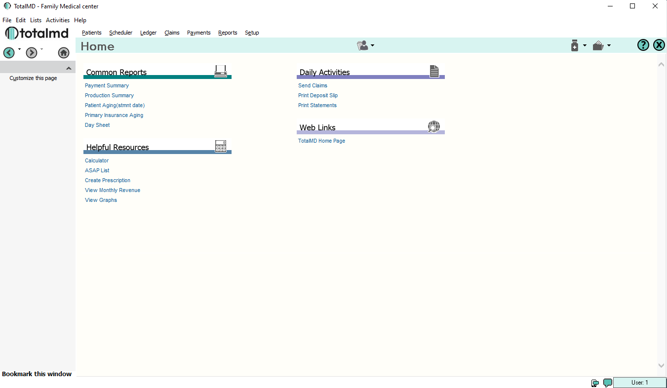Expand the wallet icon dropdown arrow
The height and width of the screenshot is (388, 667).
click(609, 45)
